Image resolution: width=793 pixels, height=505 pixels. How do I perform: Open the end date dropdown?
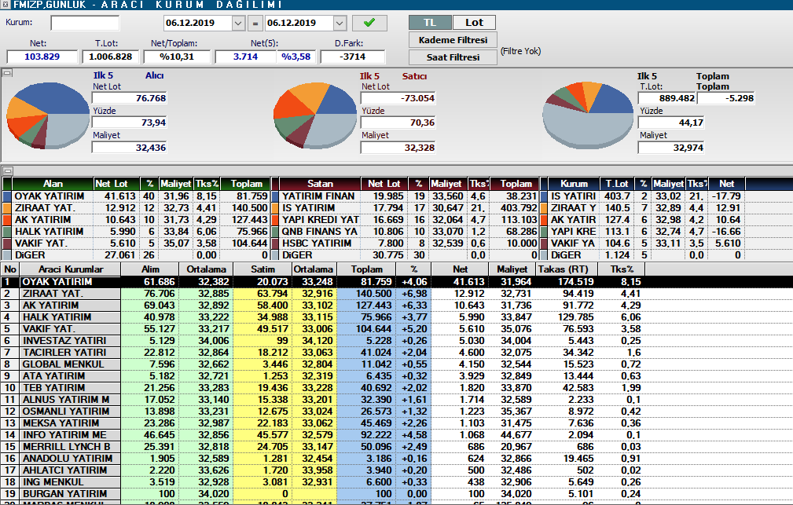point(340,24)
